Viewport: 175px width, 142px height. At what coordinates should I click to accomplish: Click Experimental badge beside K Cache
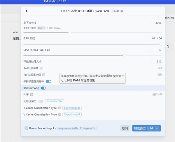point(72,108)
